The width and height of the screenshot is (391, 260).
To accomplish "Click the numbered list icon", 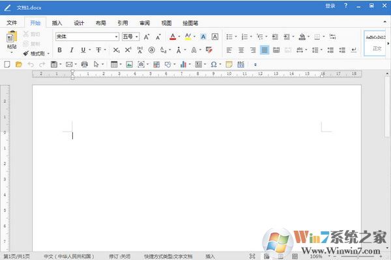I will tap(244, 37).
